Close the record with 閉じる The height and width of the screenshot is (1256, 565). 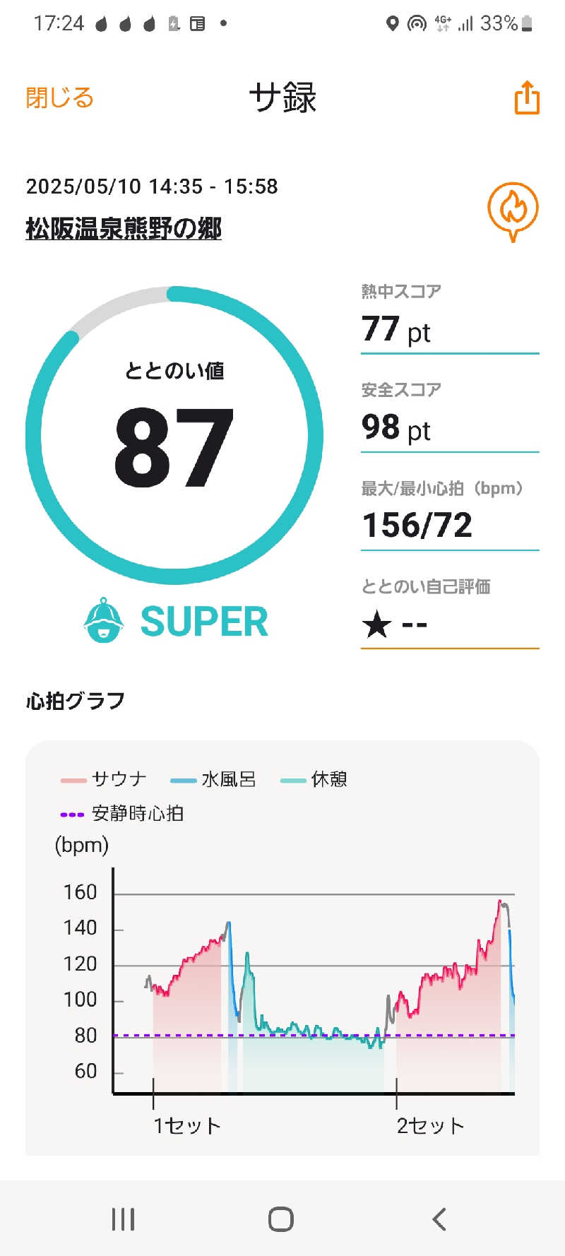click(59, 97)
